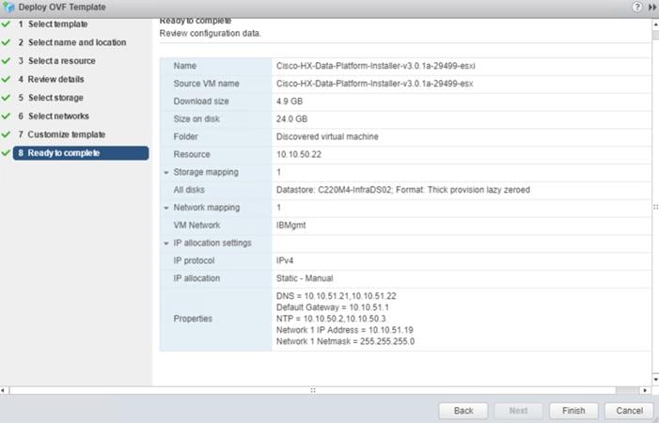Screen dimensions: 659x423
Task: Click the Cancel button
Action: pyautogui.click(x=629, y=411)
